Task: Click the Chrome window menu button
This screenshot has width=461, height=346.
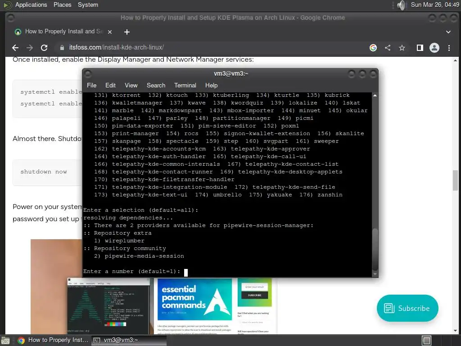Action: (11, 18)
